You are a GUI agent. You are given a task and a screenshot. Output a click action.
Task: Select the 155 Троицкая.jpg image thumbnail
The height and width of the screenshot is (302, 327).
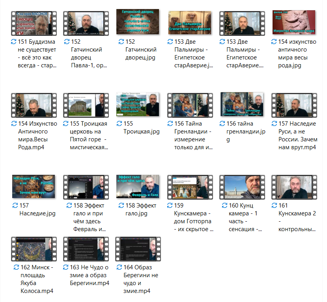(138, 104)
